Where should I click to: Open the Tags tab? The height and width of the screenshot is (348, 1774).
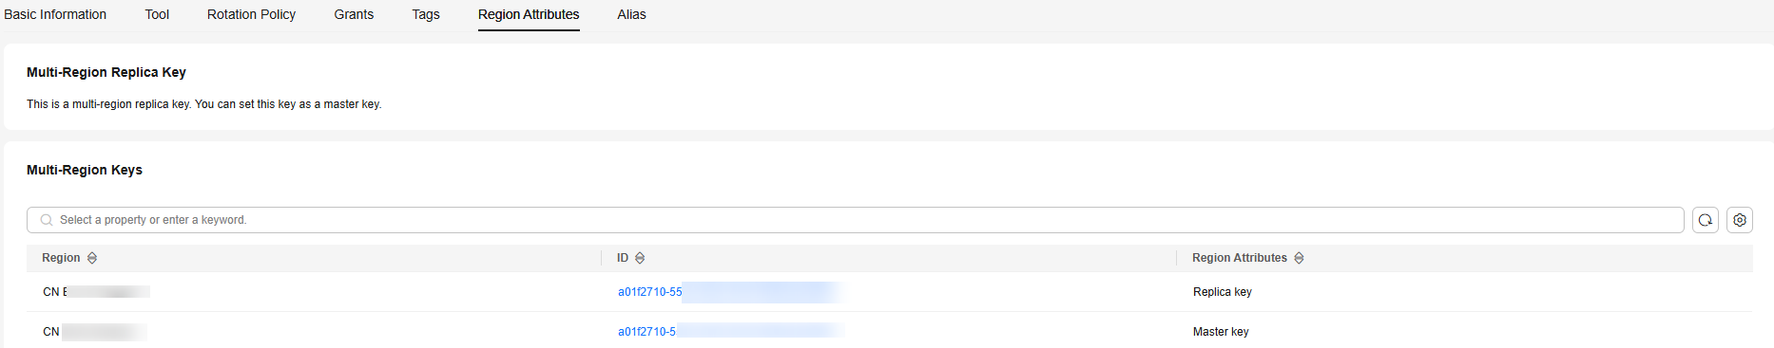(426, 14)
